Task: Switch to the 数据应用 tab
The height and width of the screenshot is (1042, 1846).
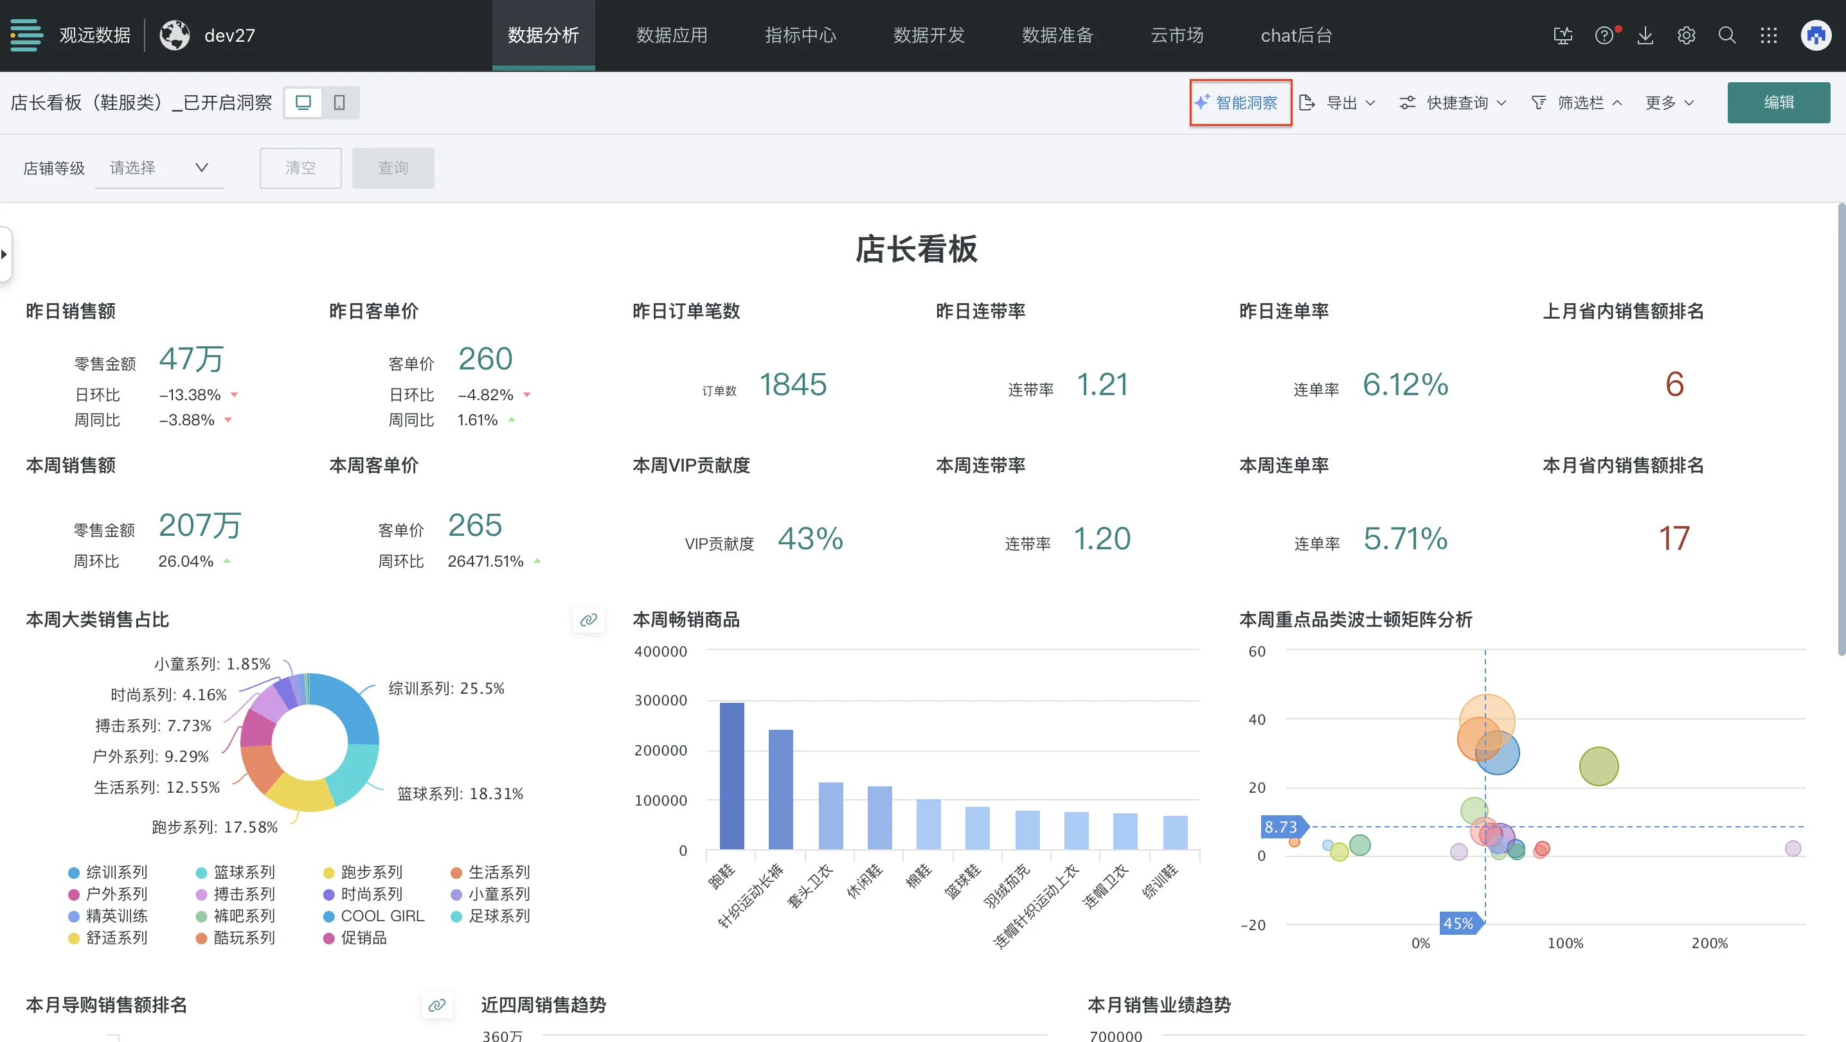Action: [x=672, y=35]
